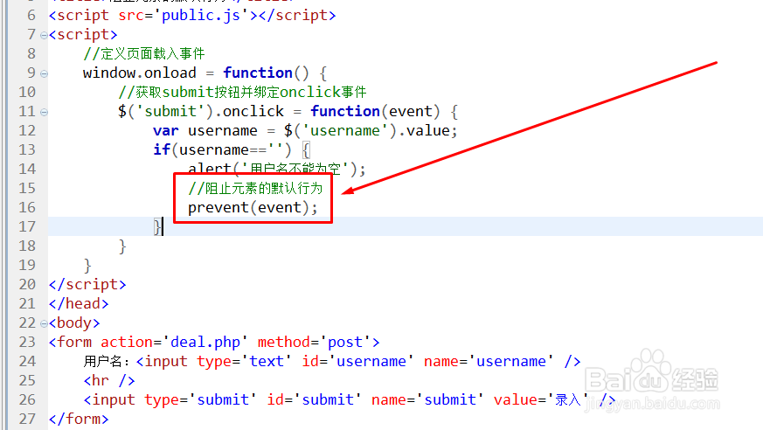The height and width of the screenshot is (430, 763).
Task: Click line number 6 in gutter
Action: pyautogui.click(x=31, y=15)
